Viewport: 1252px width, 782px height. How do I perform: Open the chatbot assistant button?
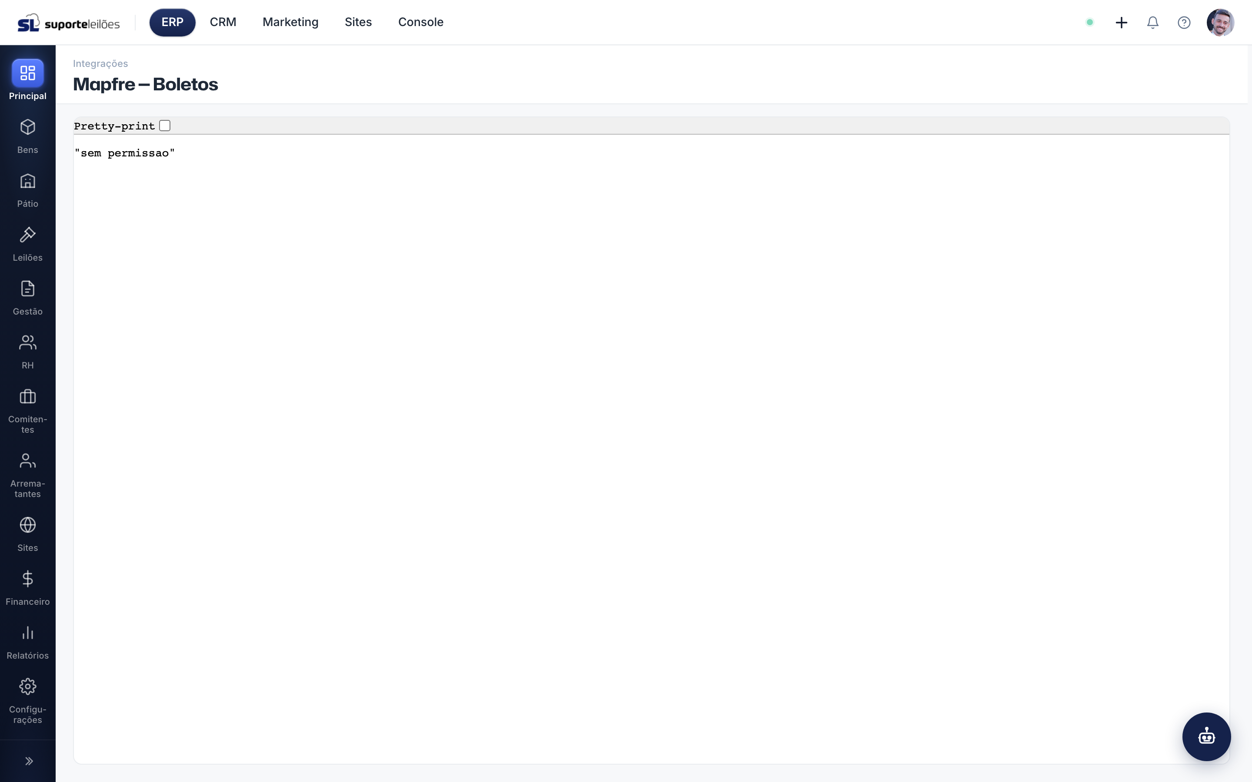point(1206,736)
